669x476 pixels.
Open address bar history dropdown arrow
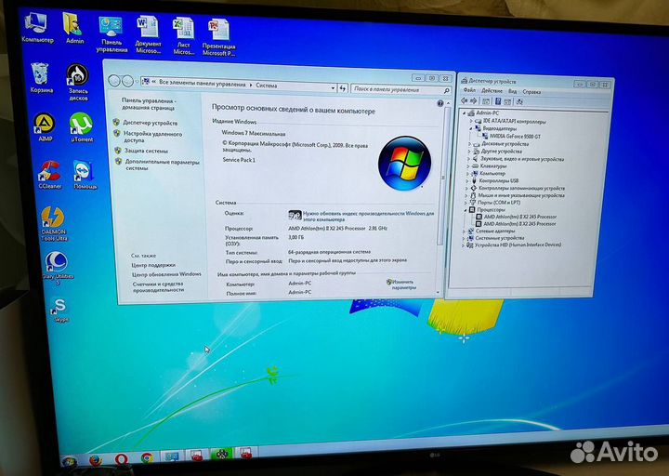click(333, 88)
